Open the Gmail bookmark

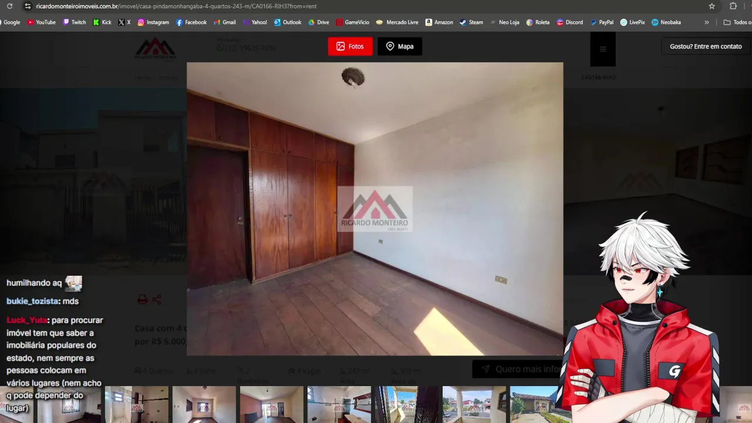coord(224,22)
